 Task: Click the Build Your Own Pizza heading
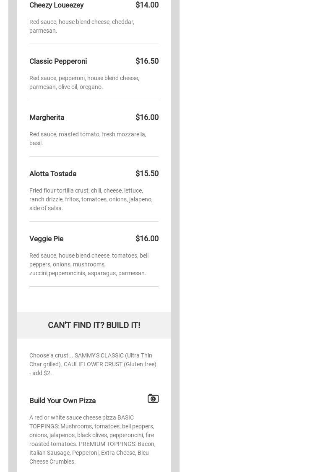(63, 401)
